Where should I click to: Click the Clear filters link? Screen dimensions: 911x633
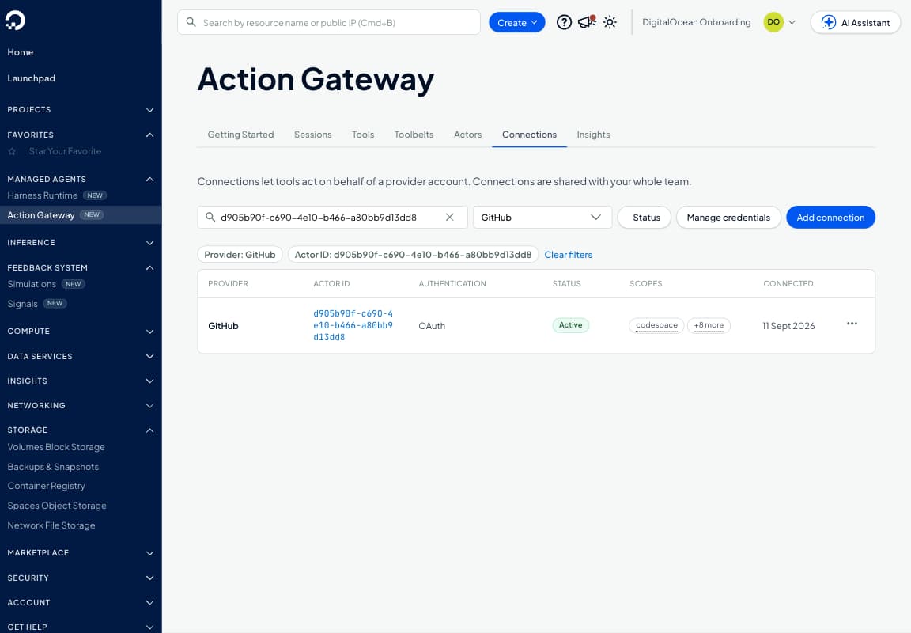(569, 255)
